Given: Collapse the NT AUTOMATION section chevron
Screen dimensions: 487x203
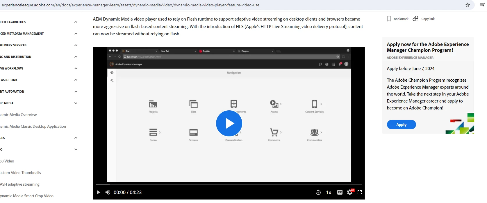Looking at the screenshot, I should (76, 92).
